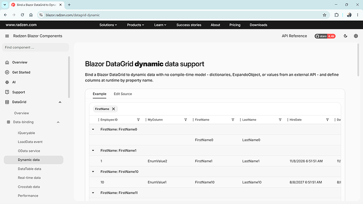The width and height of the screenshot is (363, 204).
Task: Open Chrome profile avatar
Action: point(349,15)
